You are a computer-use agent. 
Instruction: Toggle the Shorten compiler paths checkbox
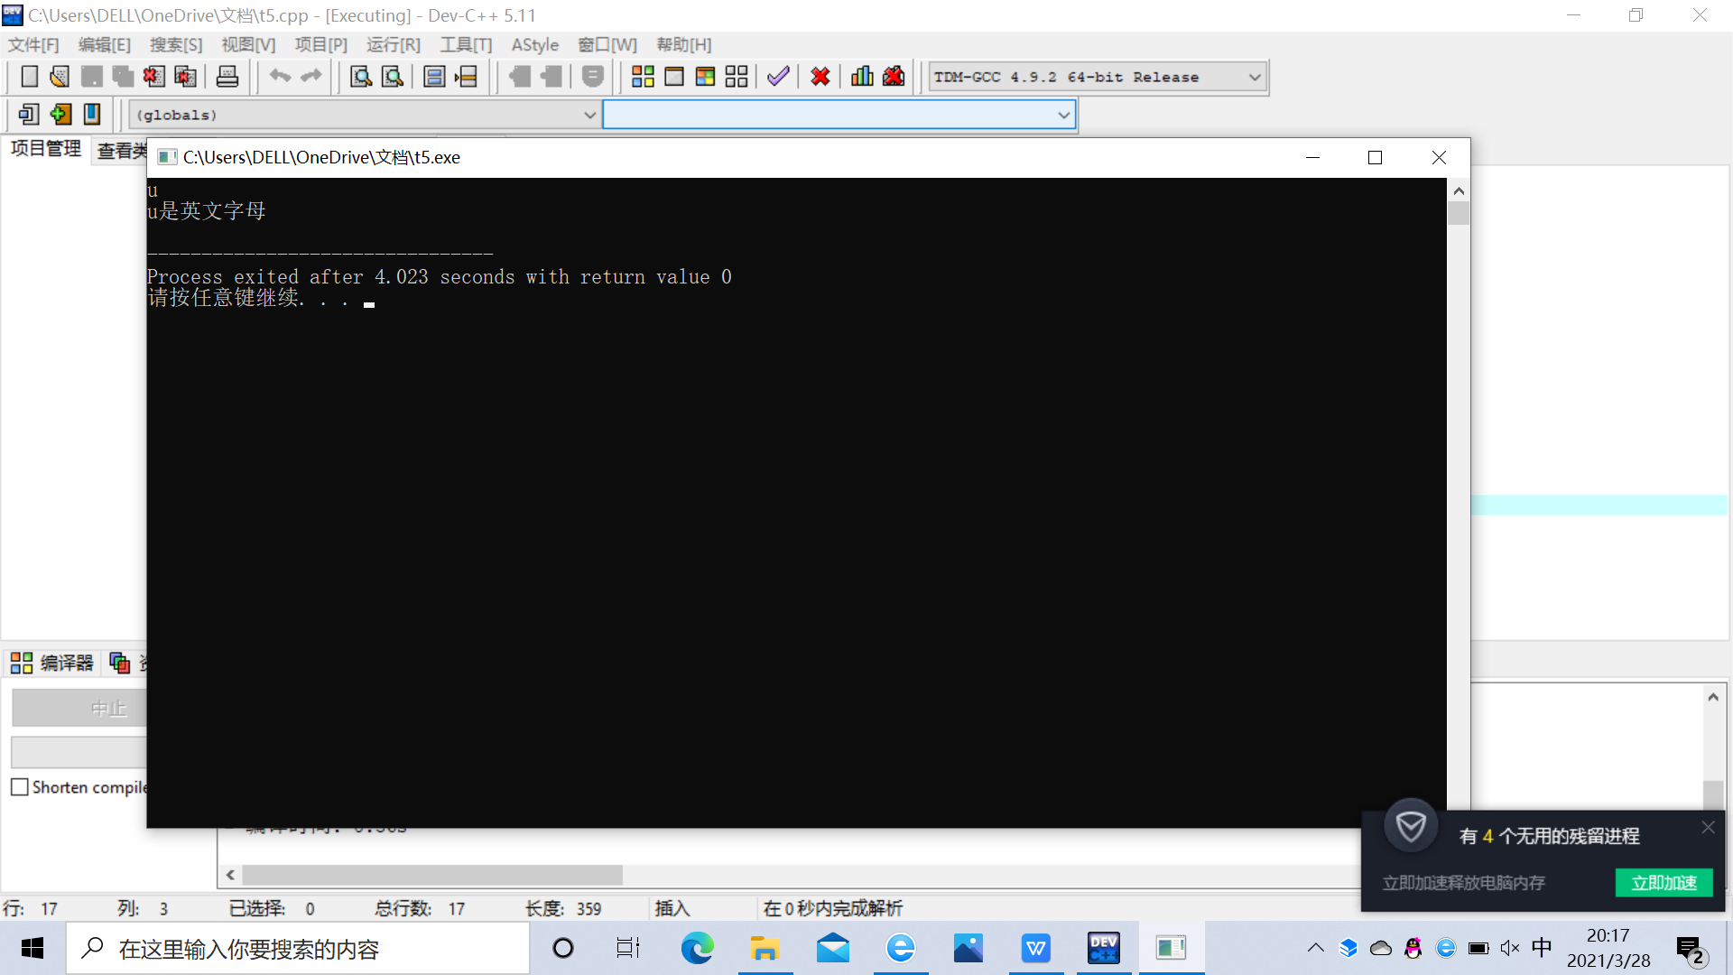click(20, 787)
